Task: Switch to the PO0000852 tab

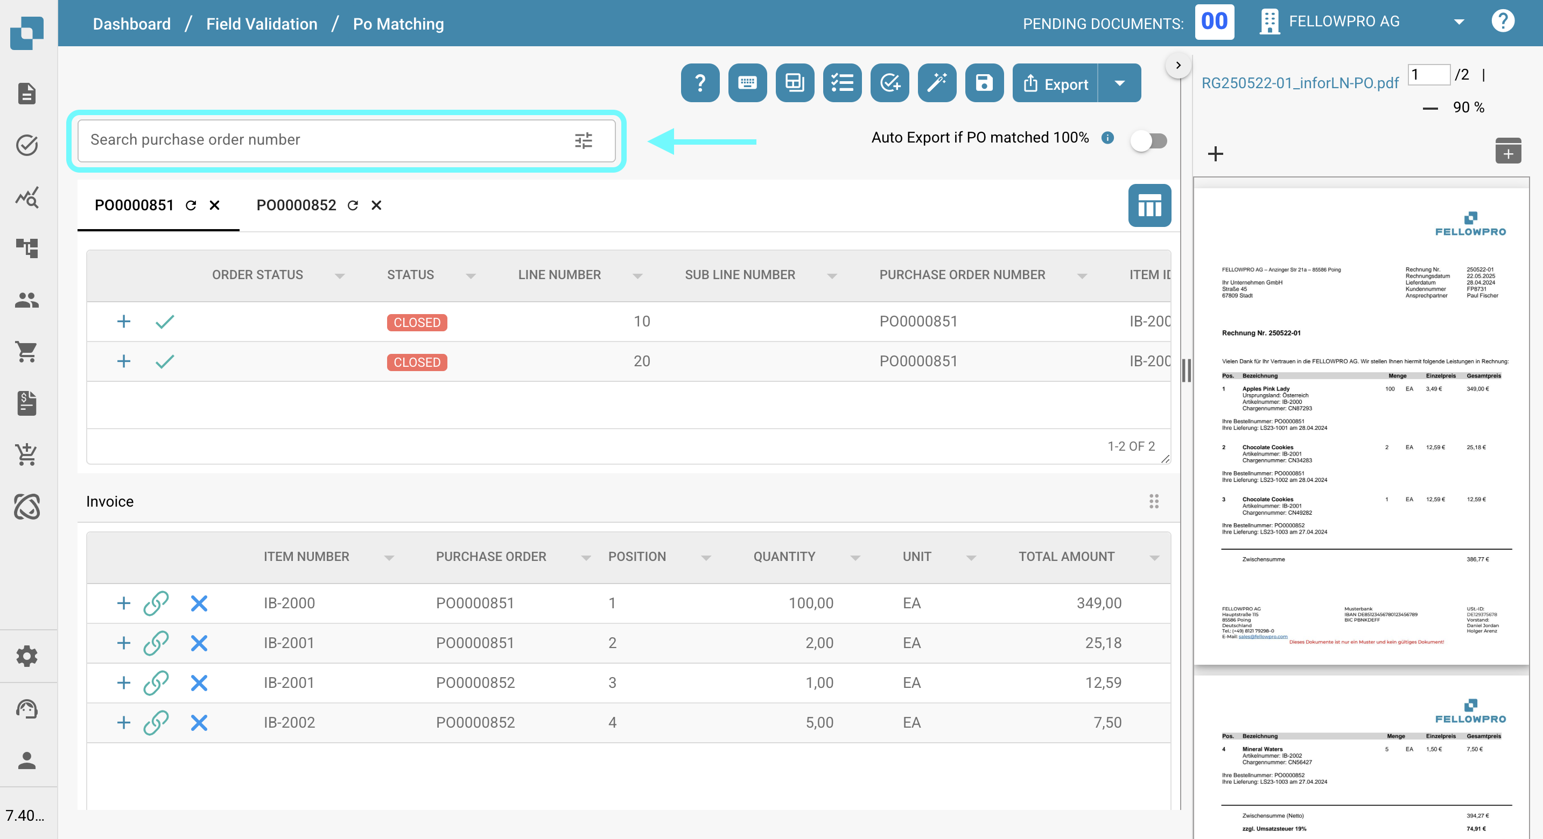Action: click(296, 205)
